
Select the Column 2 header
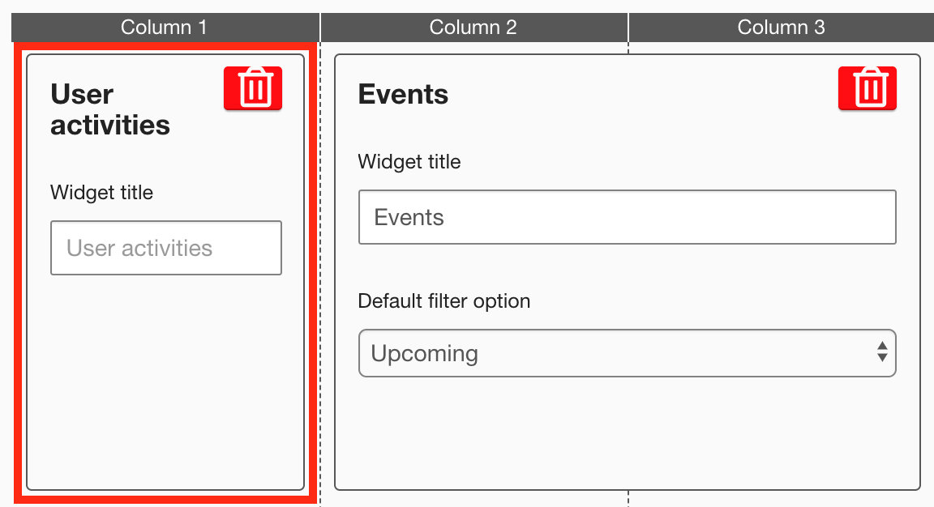point(473,28)
